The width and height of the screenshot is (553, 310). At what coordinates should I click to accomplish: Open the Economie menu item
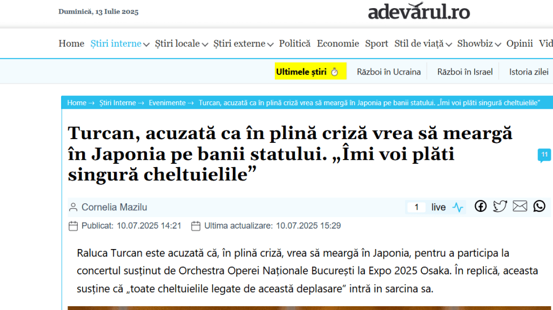338,44
